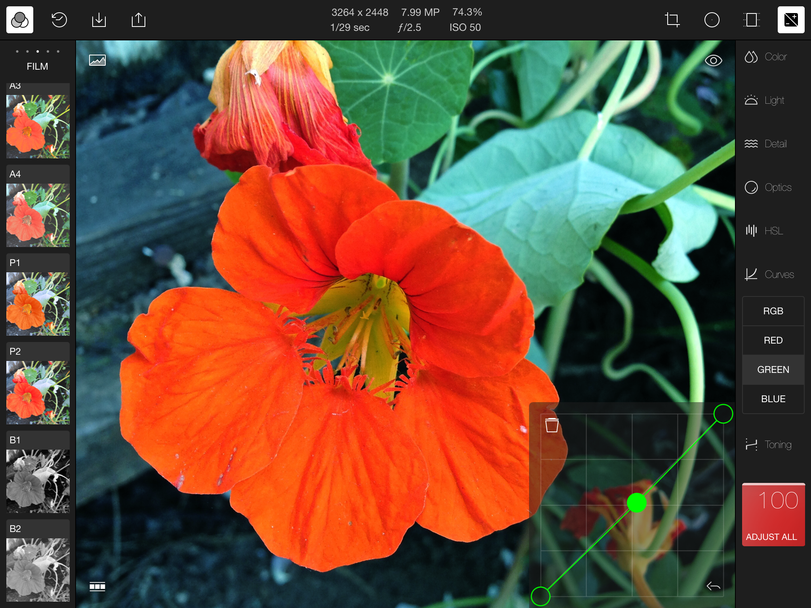Click the green midpoint curve handle
Screen dimensions: 811x608
[637, 503]
